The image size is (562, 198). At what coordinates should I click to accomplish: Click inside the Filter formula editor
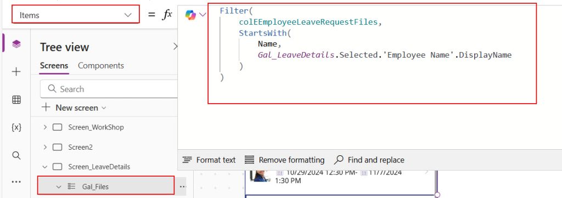tap(372, 53)
